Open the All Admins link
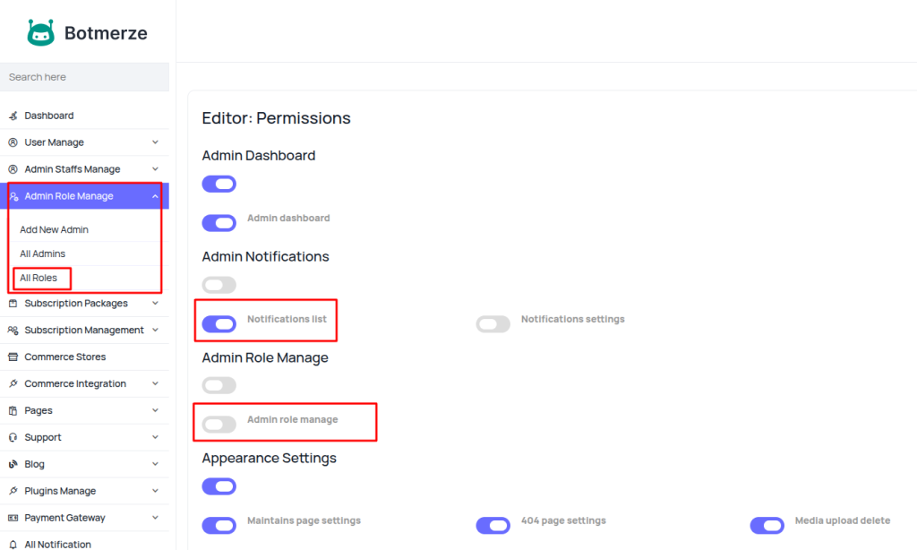This screenshot has width=917, height=550. click(42, 254)
